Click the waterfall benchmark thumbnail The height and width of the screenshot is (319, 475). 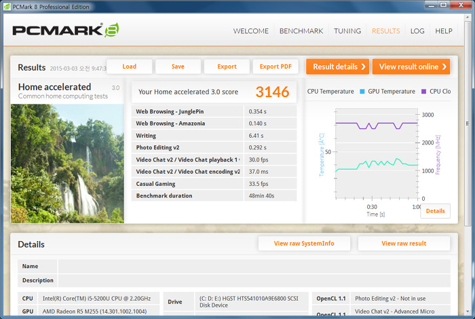pyautogui.click(x=67, y=164)
